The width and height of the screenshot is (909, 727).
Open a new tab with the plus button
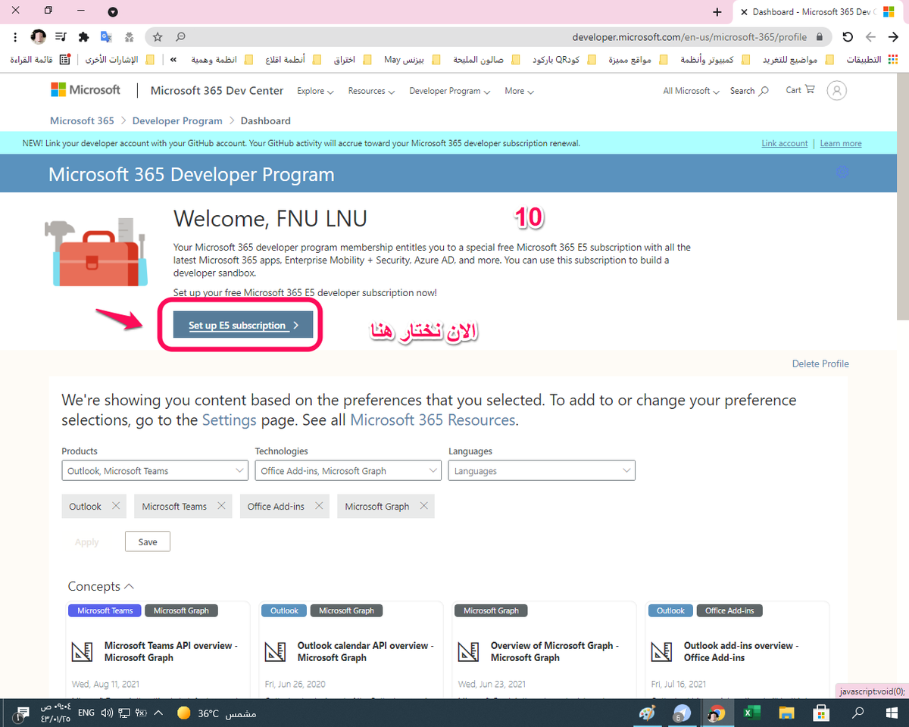tap(717, 12)
